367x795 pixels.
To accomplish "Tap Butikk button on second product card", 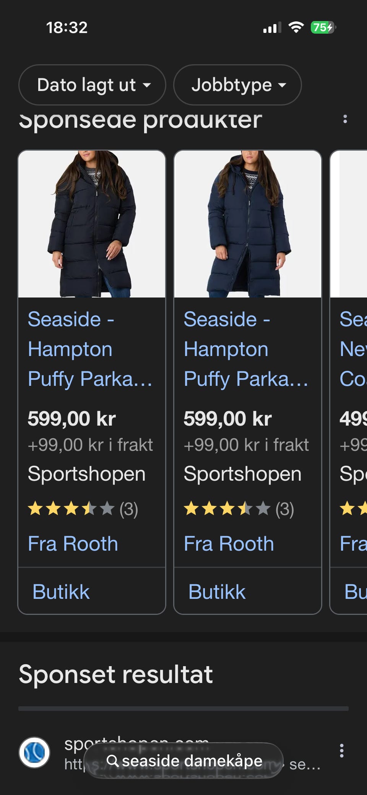I will pos(217,592).
